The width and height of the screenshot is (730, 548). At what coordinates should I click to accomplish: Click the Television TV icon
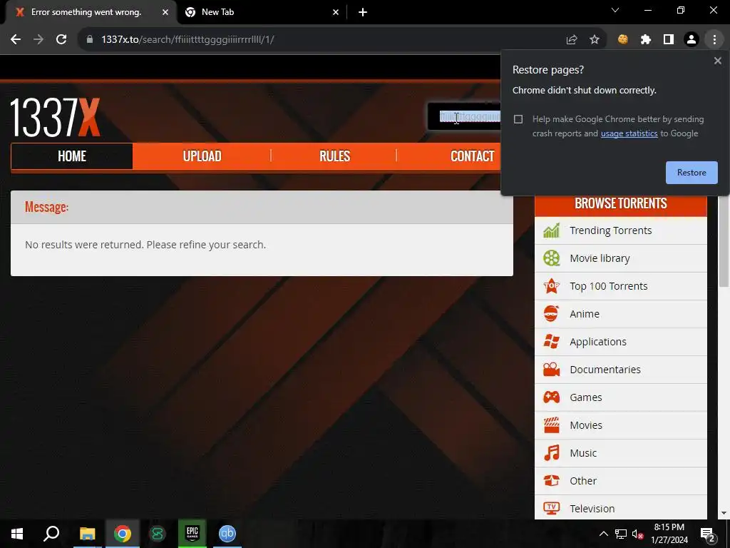pos(551,508)
